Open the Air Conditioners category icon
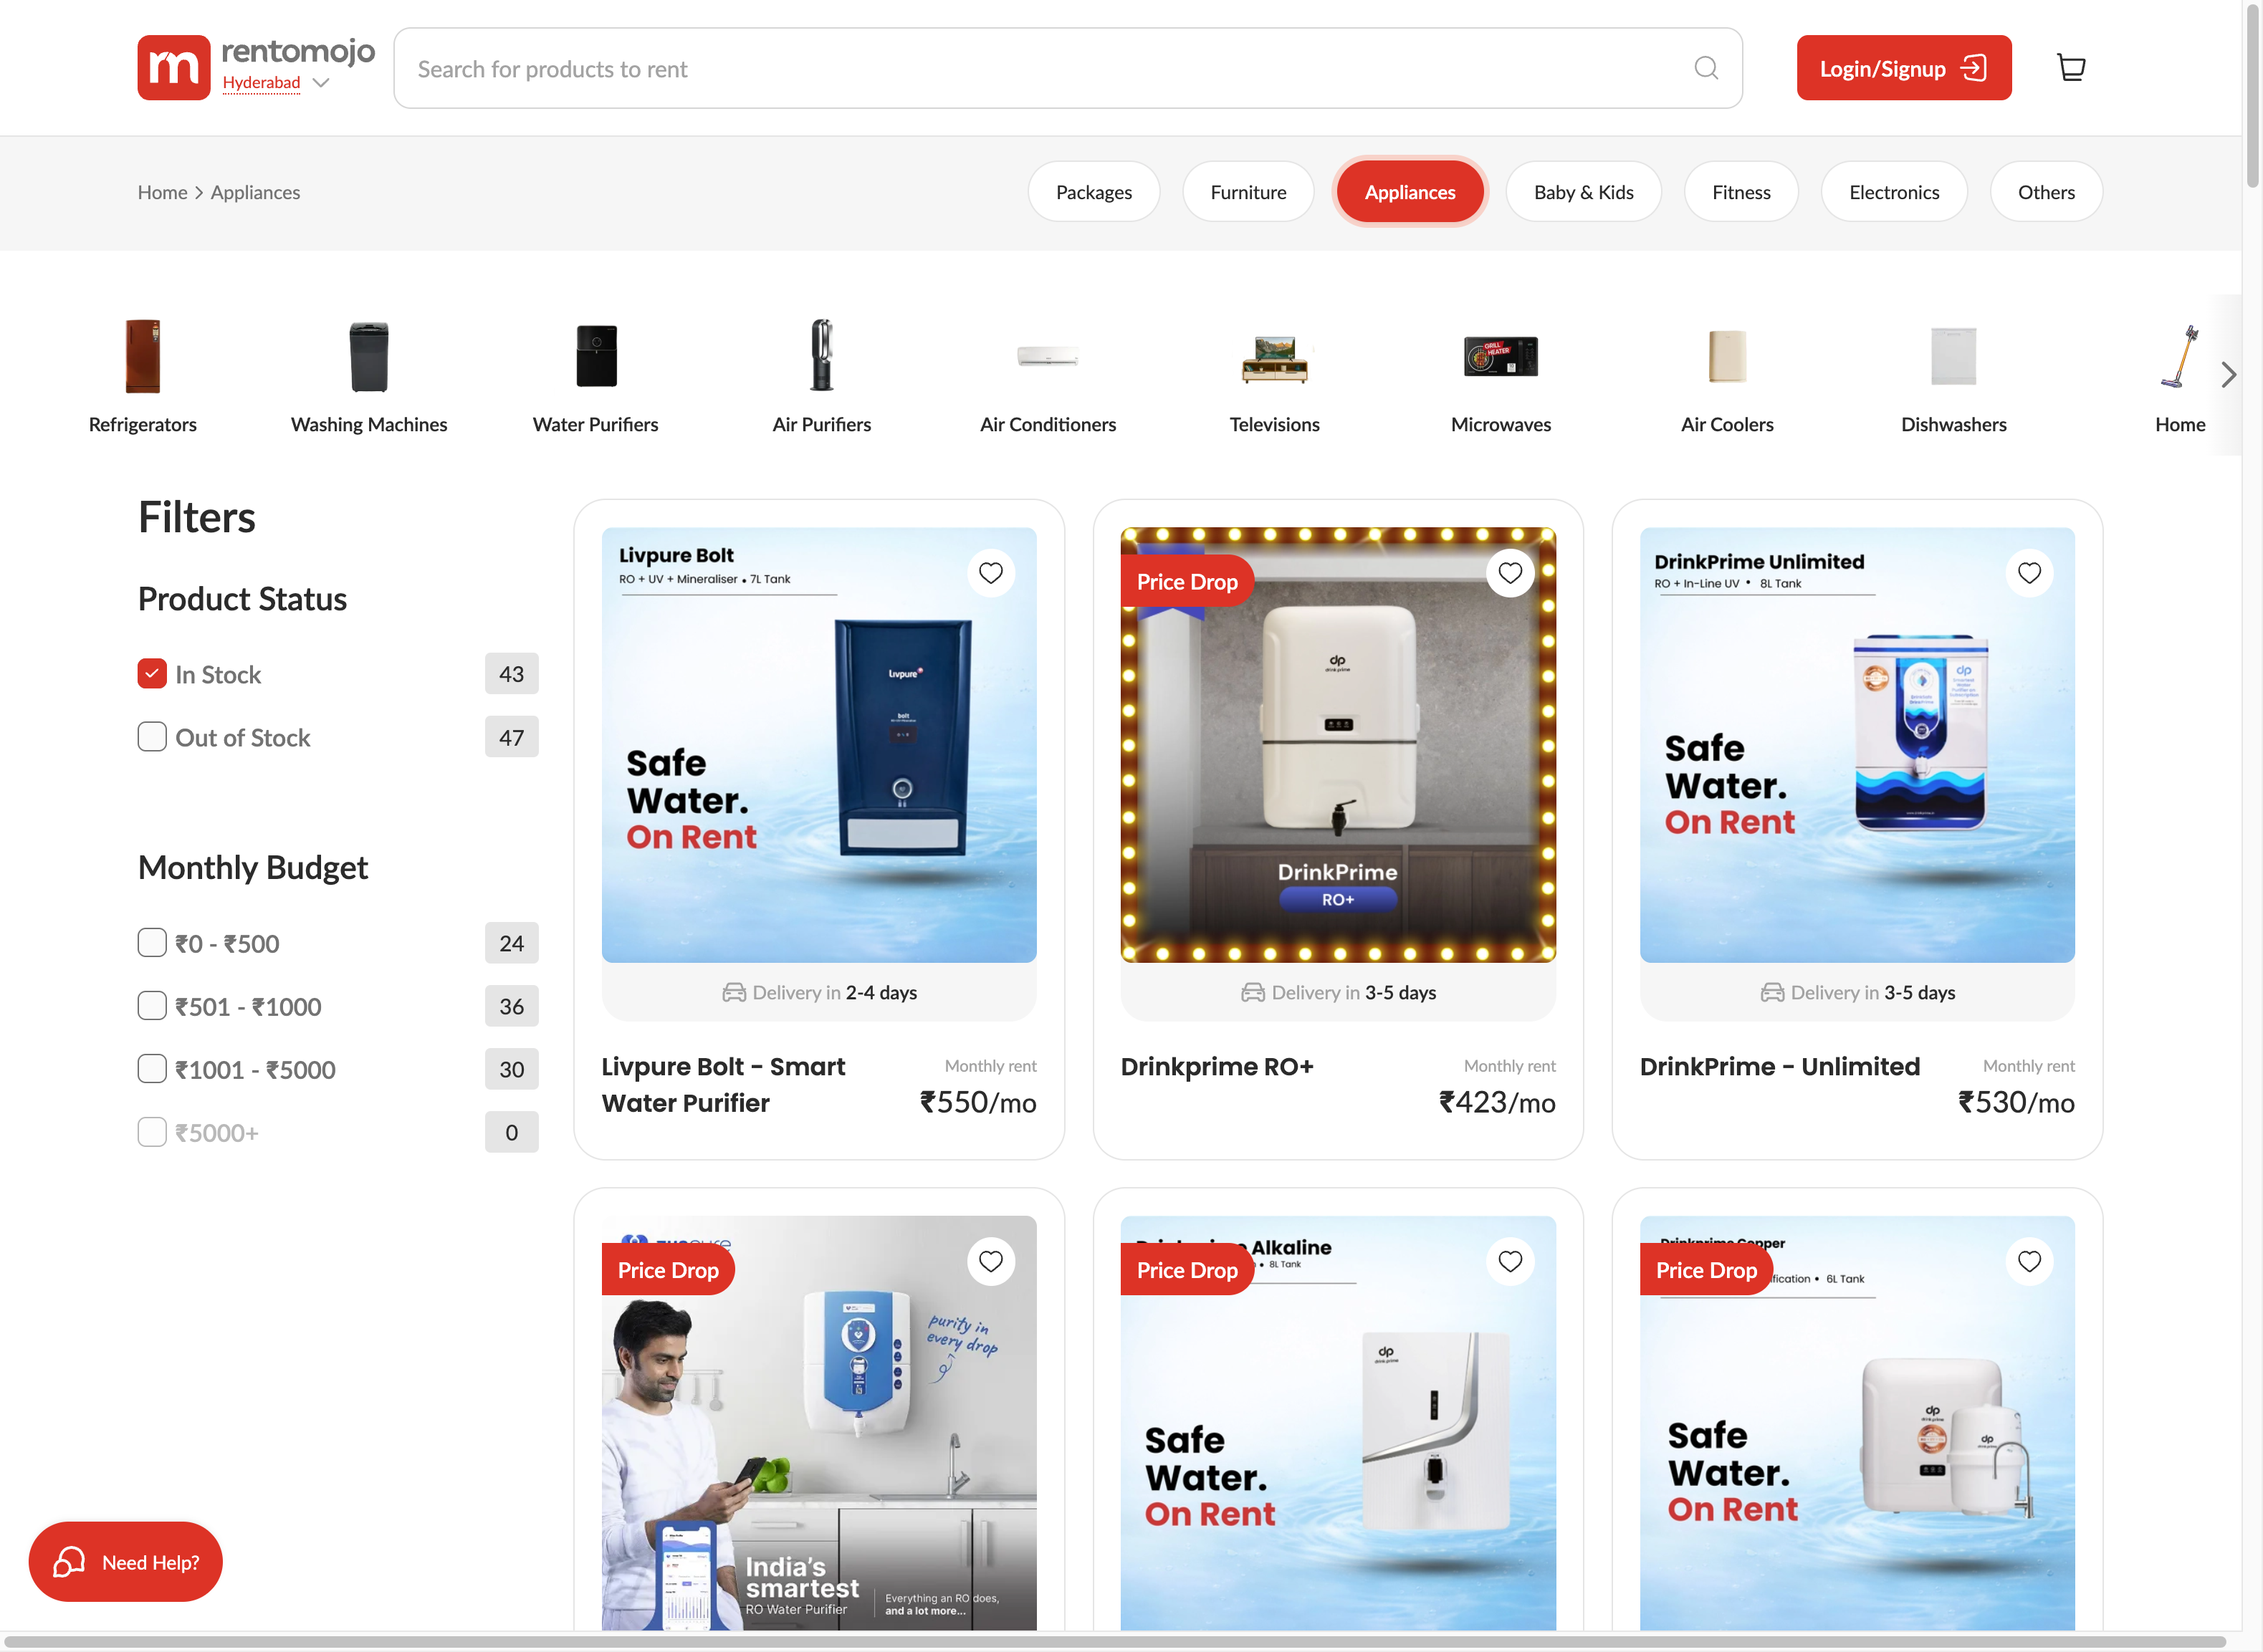The width and height of the screenshot is (2263, 1652). (x=1048, y=356)
